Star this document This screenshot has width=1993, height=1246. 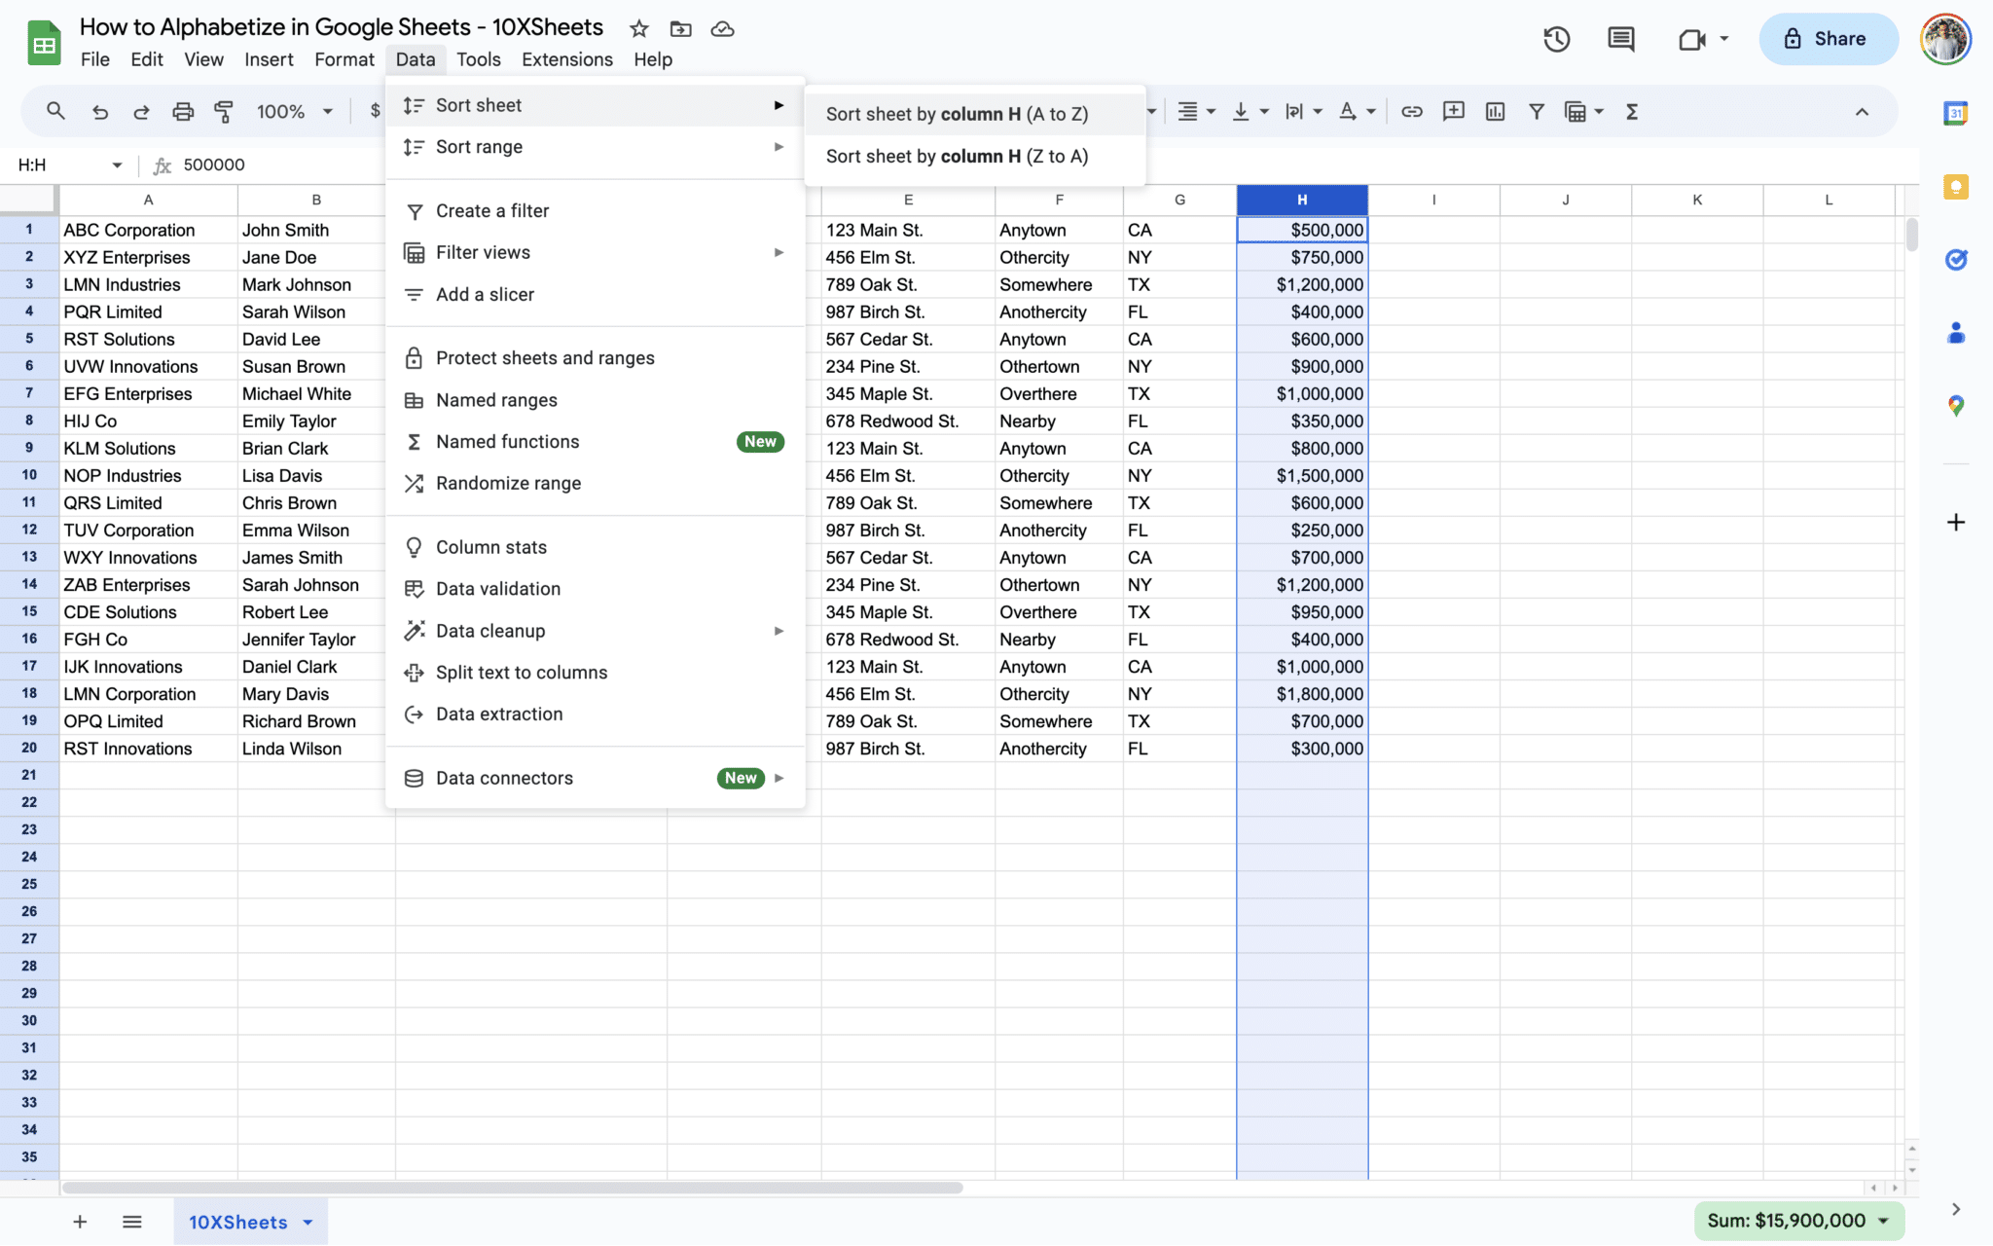pyautogui.click(x=638, y=28)
